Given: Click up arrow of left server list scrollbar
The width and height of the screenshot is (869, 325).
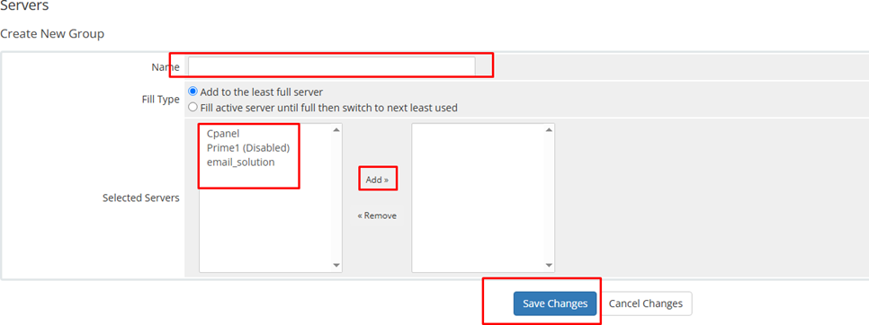Looking at the screenshot, I should click(336, 130).
